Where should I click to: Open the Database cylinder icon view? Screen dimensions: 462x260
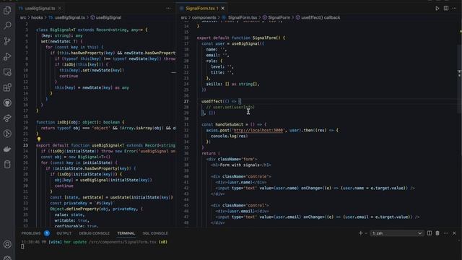point(7,164)
